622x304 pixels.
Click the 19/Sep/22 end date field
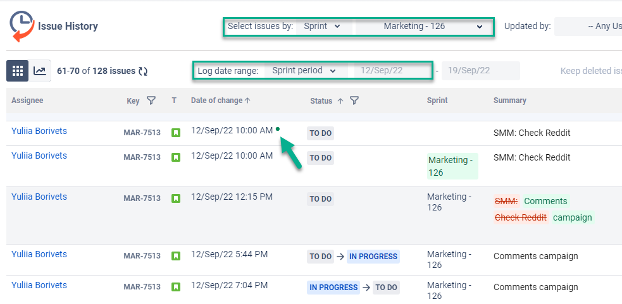[480, 71]
